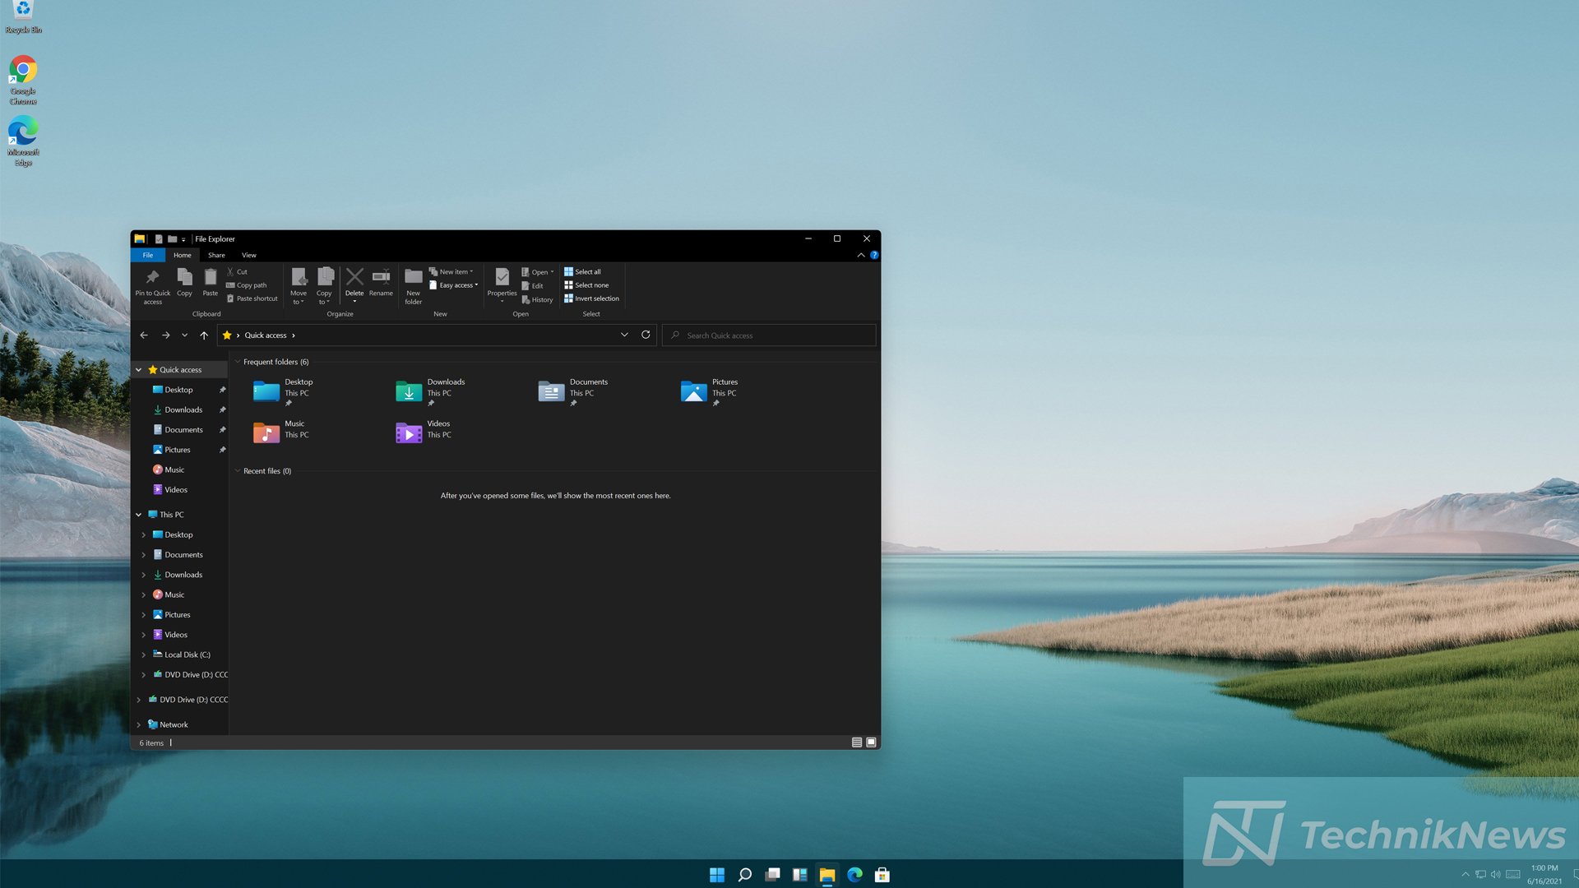Open taskbar Search
Viewport: 1579px width, 888px height.
(x=745, y=875)
